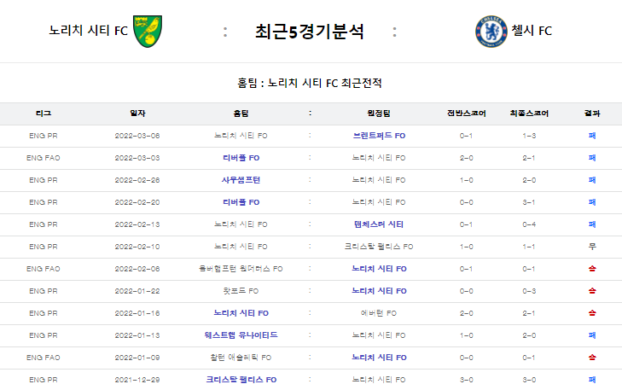Viewport: 622px width, 390px height.
Task: Click the red 승 result for the 2022-01-22 match
Action: coord(592,291)
